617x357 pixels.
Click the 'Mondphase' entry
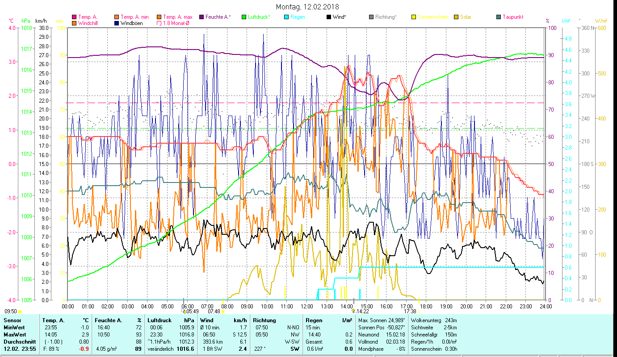(382, 349)
